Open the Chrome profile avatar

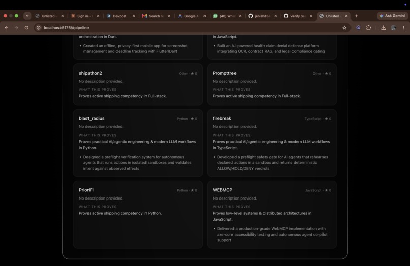coord(394,28)
